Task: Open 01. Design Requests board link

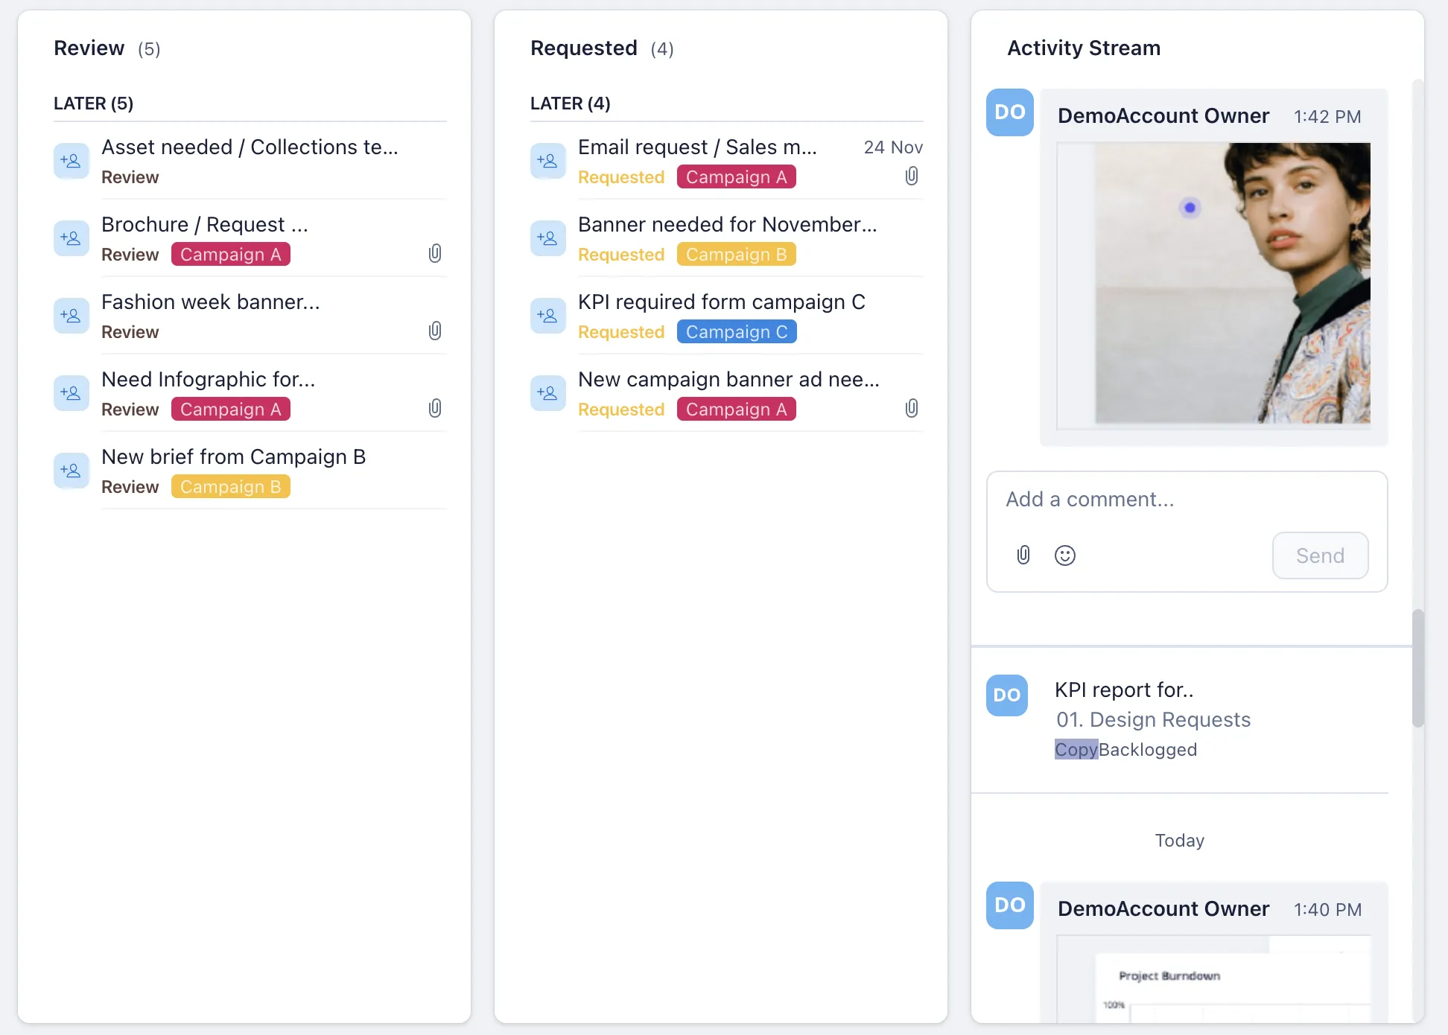Action: point(1153,720)
